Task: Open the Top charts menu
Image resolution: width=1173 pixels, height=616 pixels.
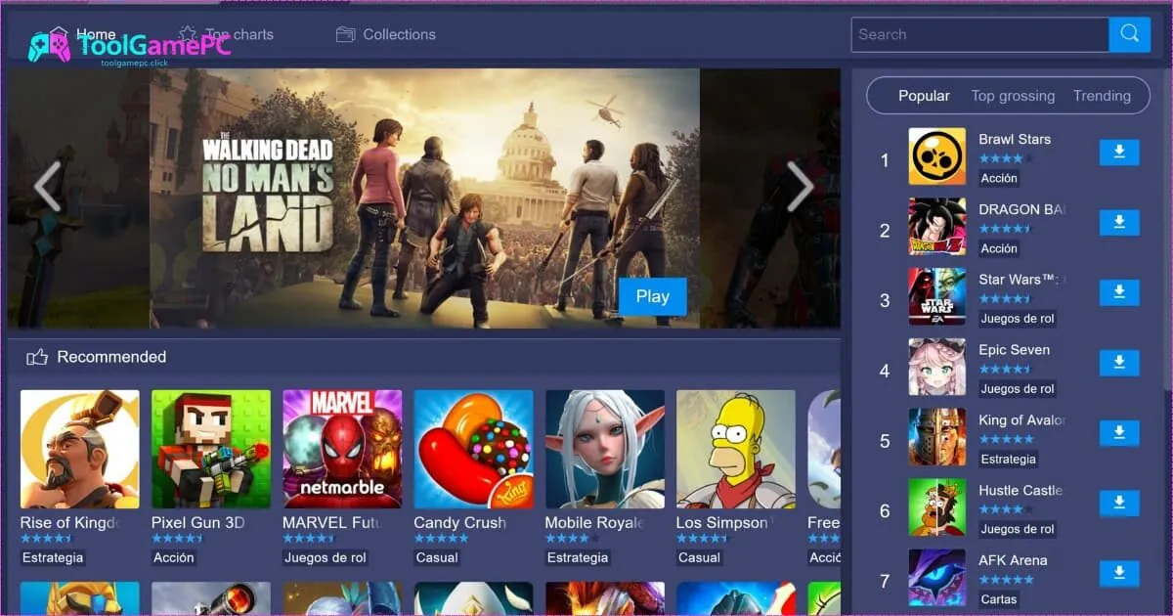Action: [x=238, y=34]
